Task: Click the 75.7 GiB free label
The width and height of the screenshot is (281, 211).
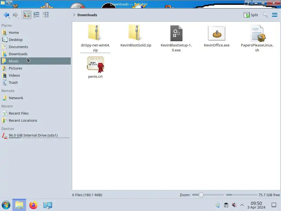Action: [269, 195]
